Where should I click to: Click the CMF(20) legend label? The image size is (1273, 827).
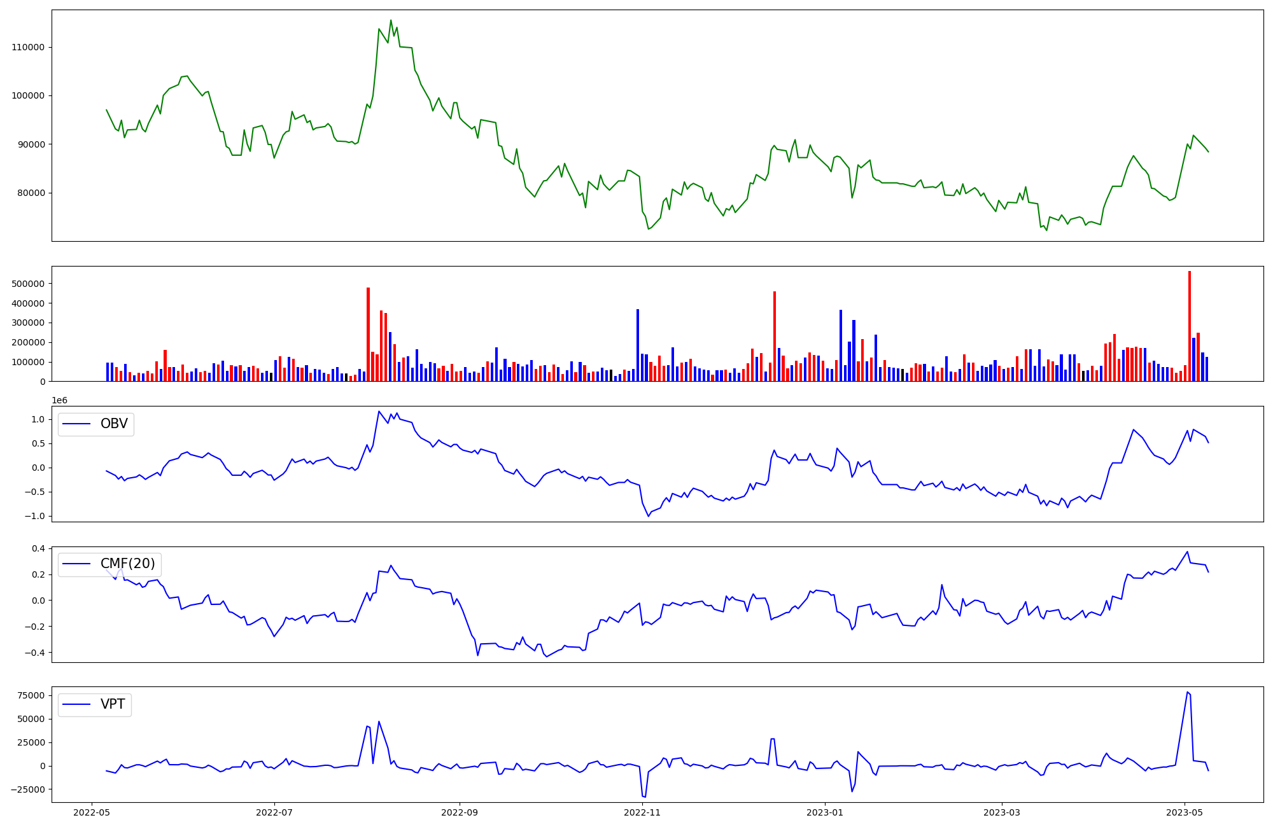(127, 564)
